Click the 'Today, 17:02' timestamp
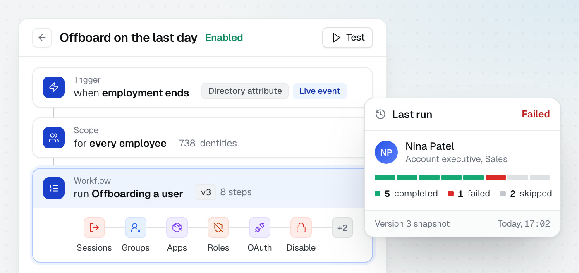 coord(524,224)
